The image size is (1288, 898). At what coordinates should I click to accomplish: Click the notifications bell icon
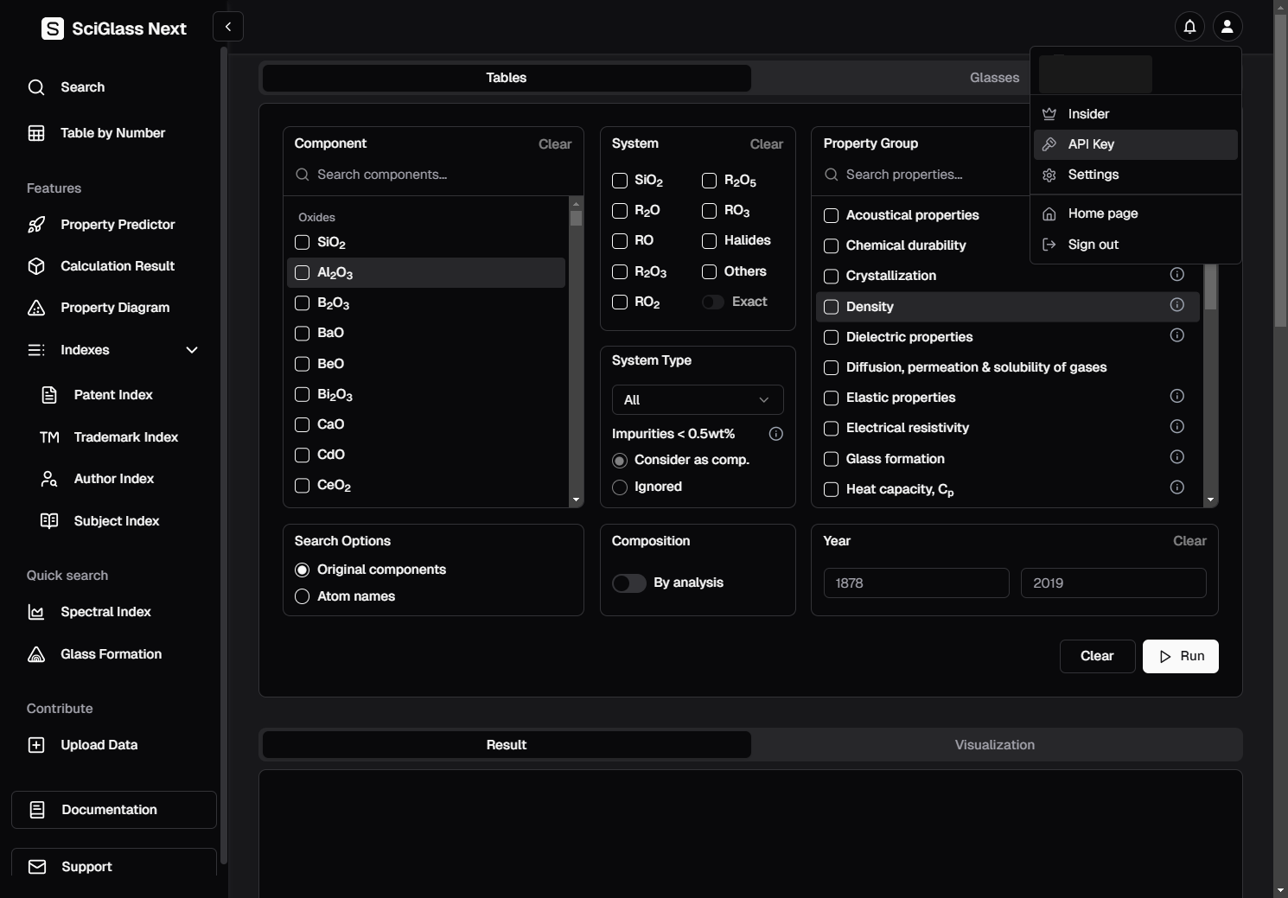(x=1189, y=27)
